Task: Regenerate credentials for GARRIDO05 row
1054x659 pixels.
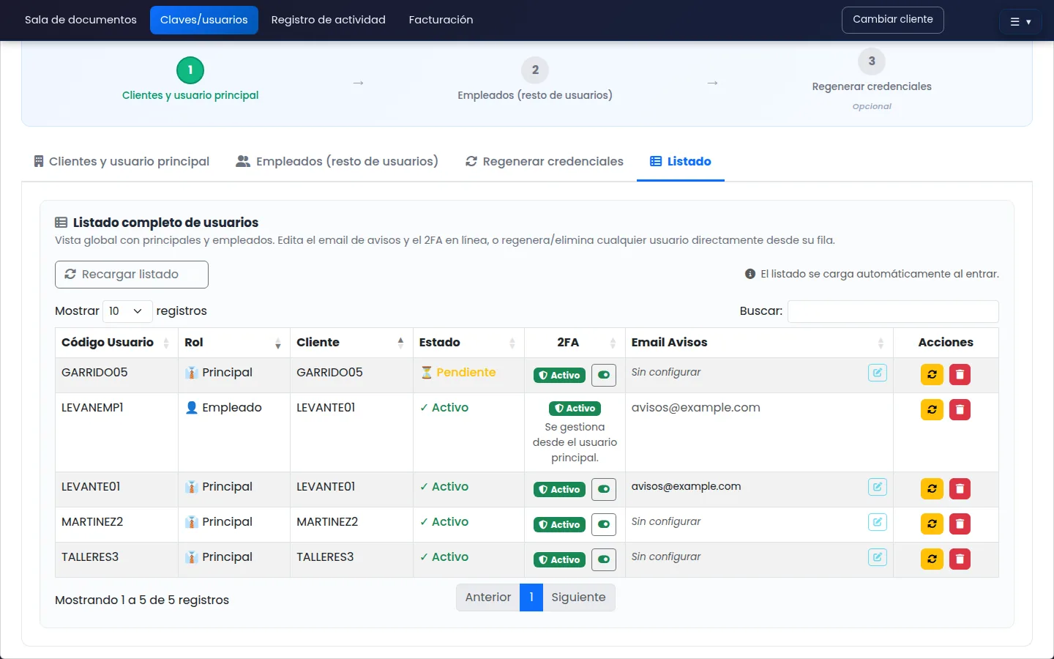Action: coord(932,374)
